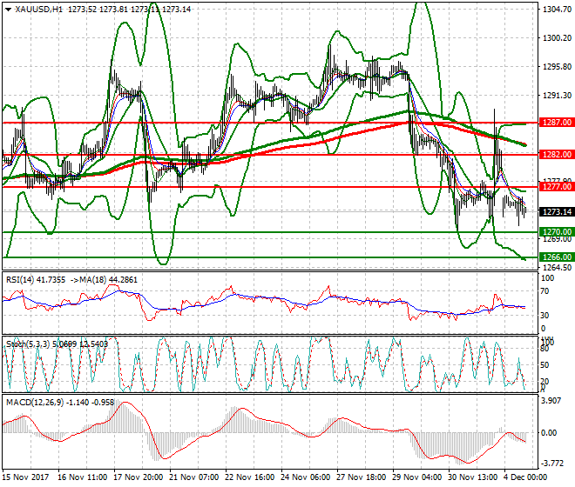Select the 29 Nov 04:00 time label
The image size is (575, 487).
click(x=417, y=477)
